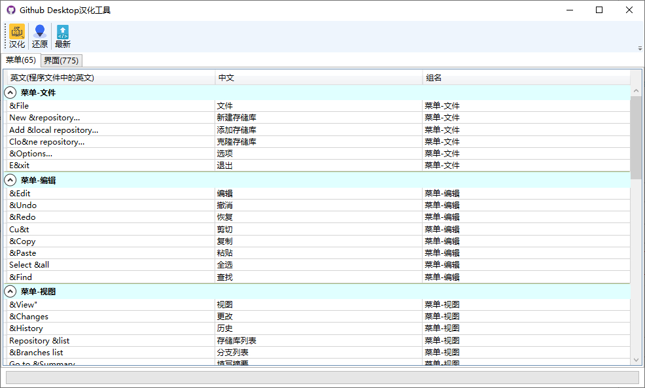Maximize the window
The height and width of the screenshot is (388, 645).
pos(599,10)
